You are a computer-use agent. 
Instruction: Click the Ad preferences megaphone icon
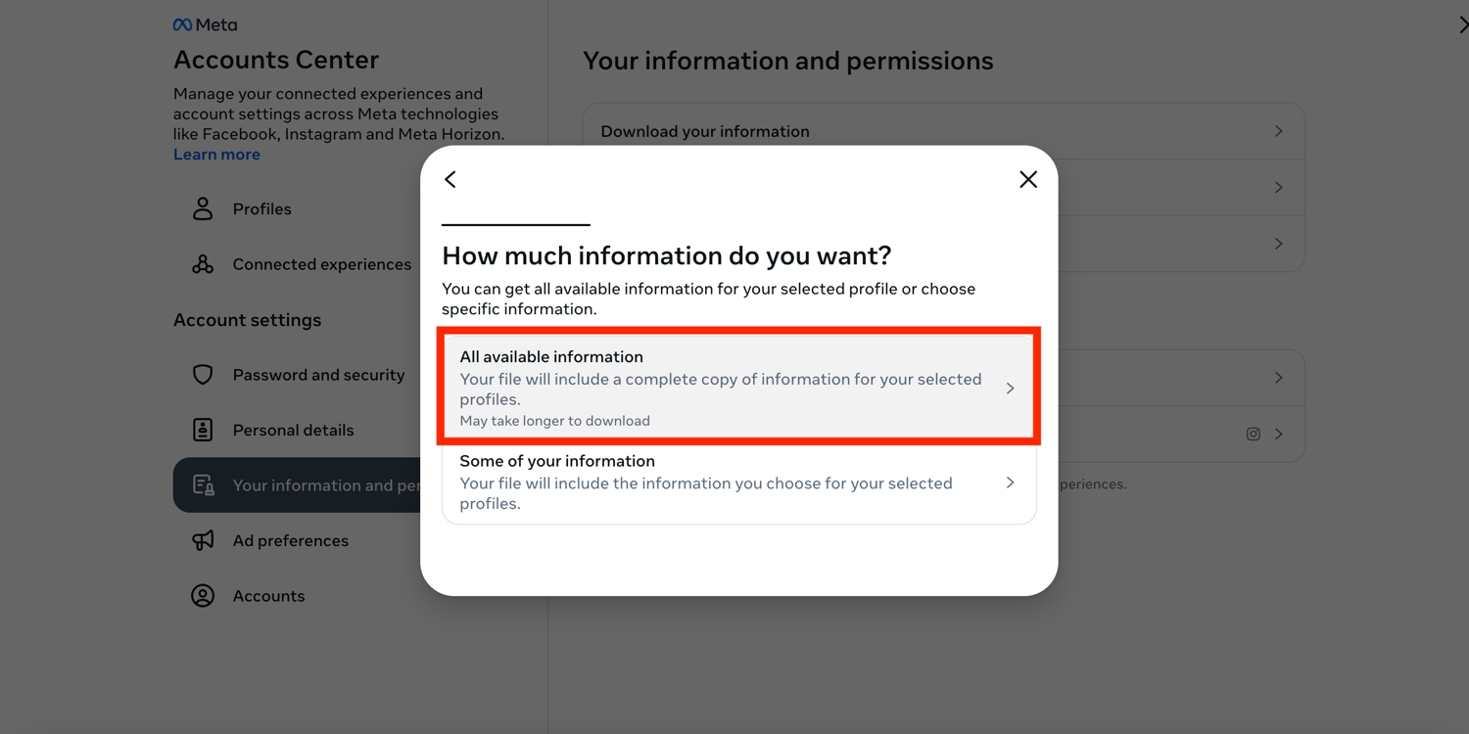point(203,540)
